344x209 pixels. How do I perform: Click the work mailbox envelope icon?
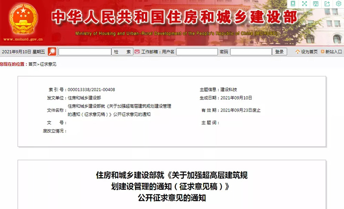click(x=137, y=51)
